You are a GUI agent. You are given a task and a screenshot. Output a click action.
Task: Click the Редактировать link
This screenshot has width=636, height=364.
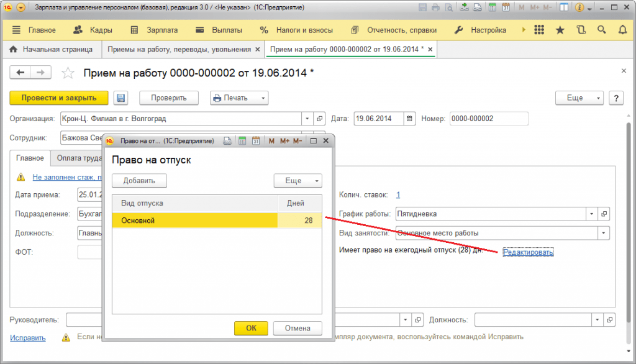528,252
